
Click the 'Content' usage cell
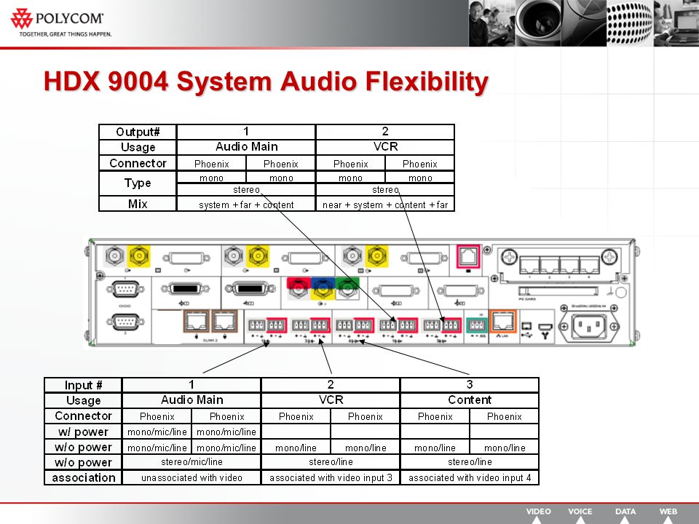coord(470,400)
